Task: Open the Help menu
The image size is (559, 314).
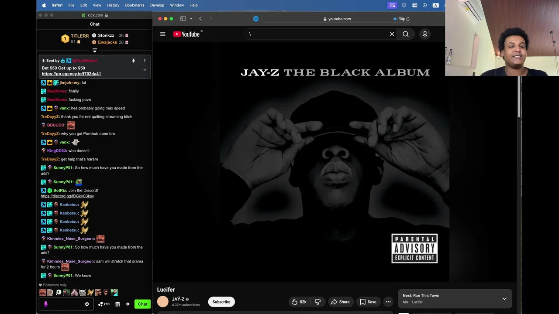Action: 193,5
